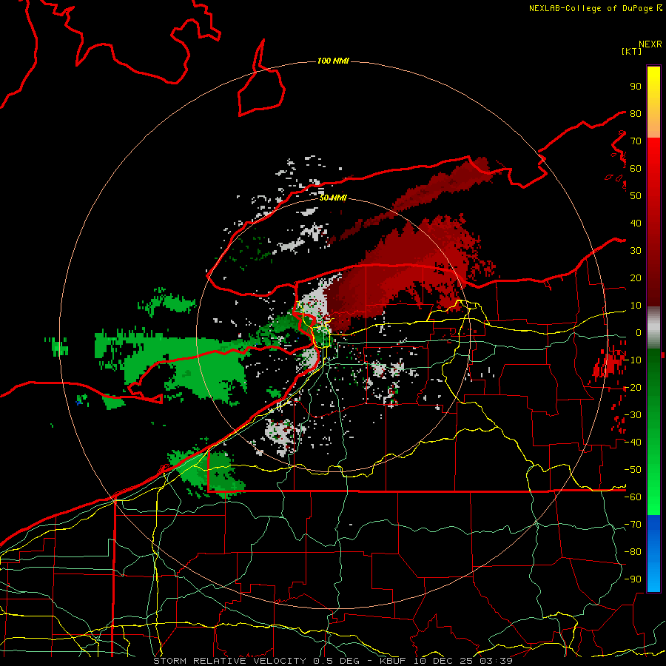Screen dimensions: 666x666
Task: Click the "-80" scale value
Action: [x=633, y=552]
